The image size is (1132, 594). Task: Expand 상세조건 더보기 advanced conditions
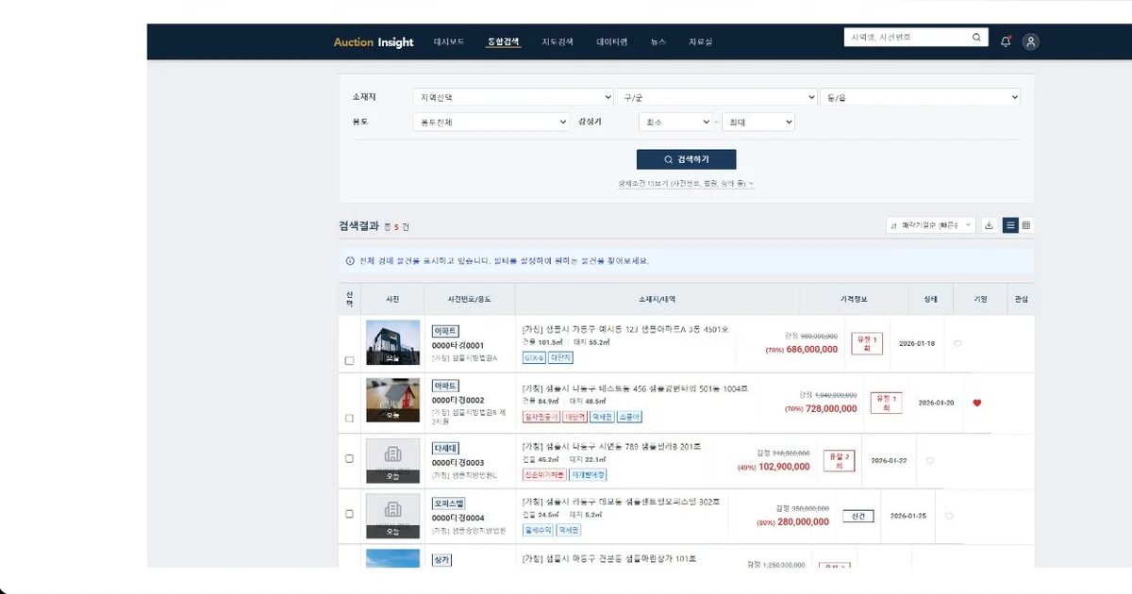coord(686,183)
